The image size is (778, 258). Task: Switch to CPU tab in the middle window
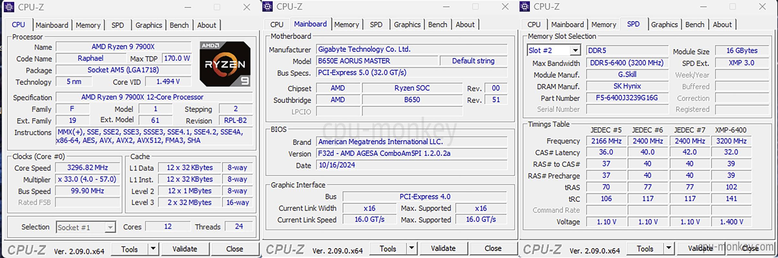click(277, 25)
